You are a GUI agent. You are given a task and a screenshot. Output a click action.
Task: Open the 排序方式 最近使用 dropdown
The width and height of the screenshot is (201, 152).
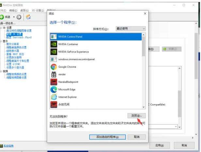[131, 29]
